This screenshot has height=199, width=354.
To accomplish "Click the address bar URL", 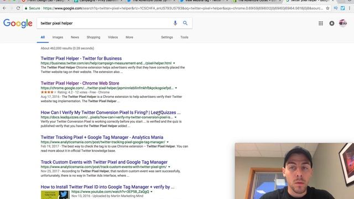I will coord(183,8).
